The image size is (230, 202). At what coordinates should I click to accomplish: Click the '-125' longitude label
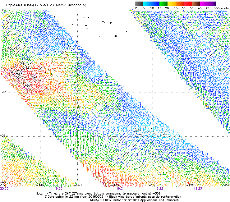coord(190,185)
